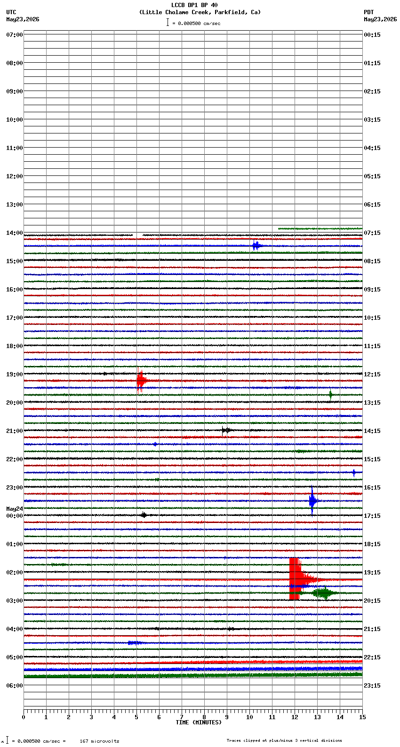Click the 'UTC' timezone label

click(11, 12)
